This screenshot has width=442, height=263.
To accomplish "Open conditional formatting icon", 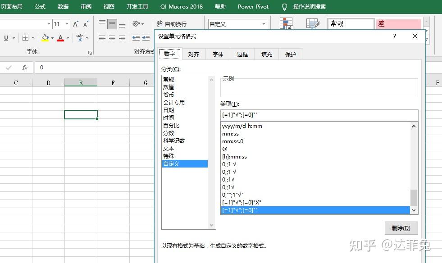I will (286, 23).
